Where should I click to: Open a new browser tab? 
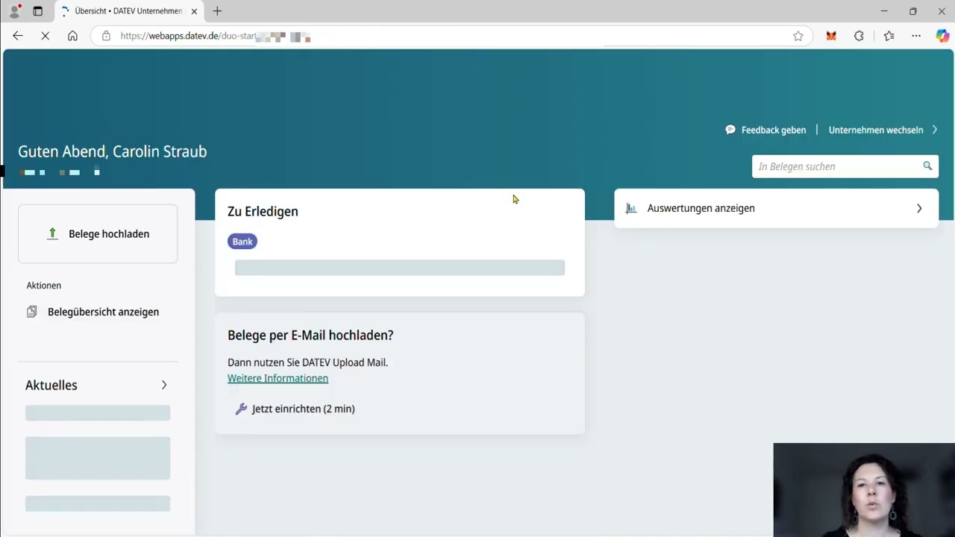coord(217,11)
